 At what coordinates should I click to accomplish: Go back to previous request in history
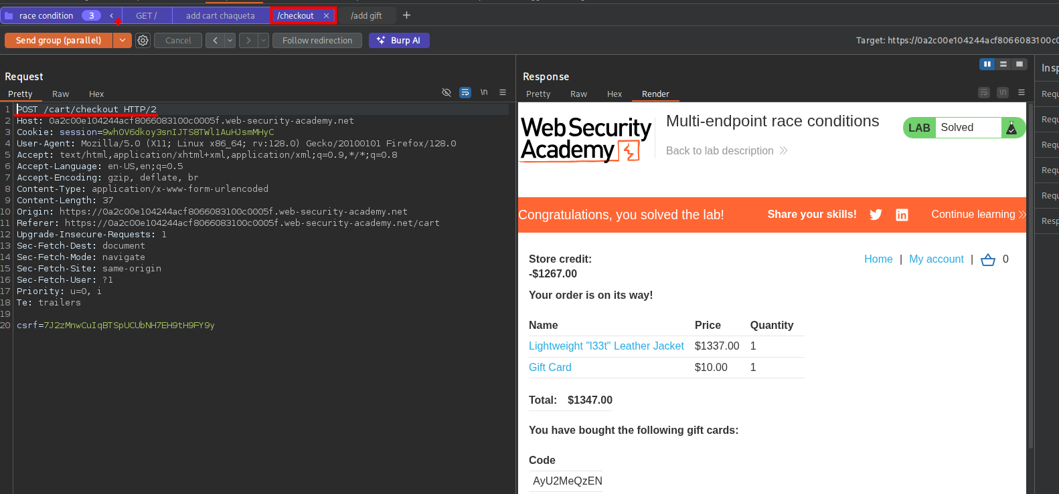pos(215,41)
